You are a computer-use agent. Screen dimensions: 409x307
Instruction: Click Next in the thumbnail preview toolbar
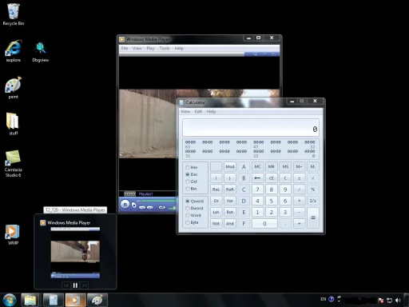coord(85,285)
